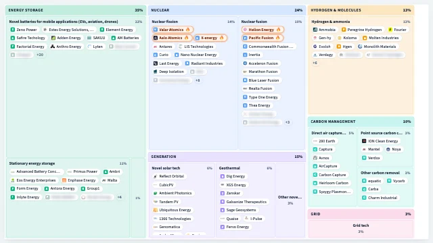
Task: Open the Energy Storage category header
Action: click(x=76, y=10)
